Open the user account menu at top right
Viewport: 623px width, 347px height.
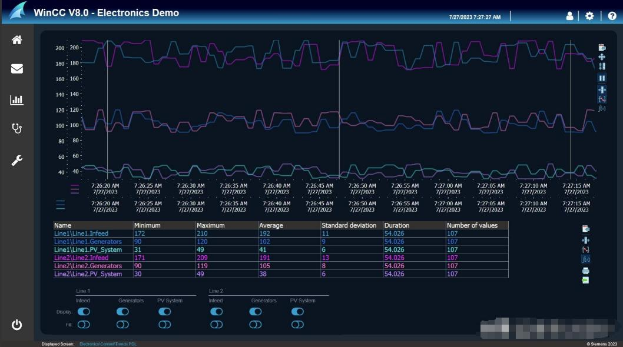(x=569, y=17)
